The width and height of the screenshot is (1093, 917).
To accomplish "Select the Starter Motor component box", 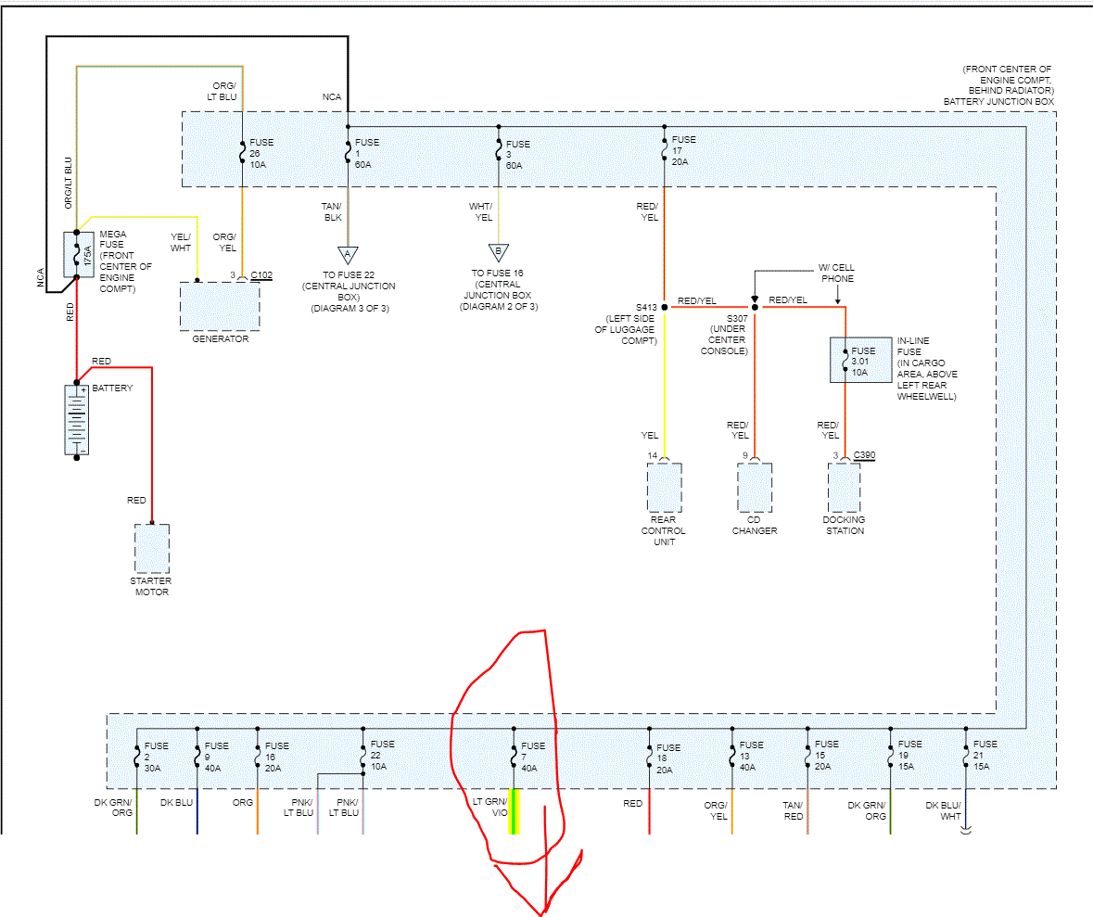I will click(x=152, y=549).
